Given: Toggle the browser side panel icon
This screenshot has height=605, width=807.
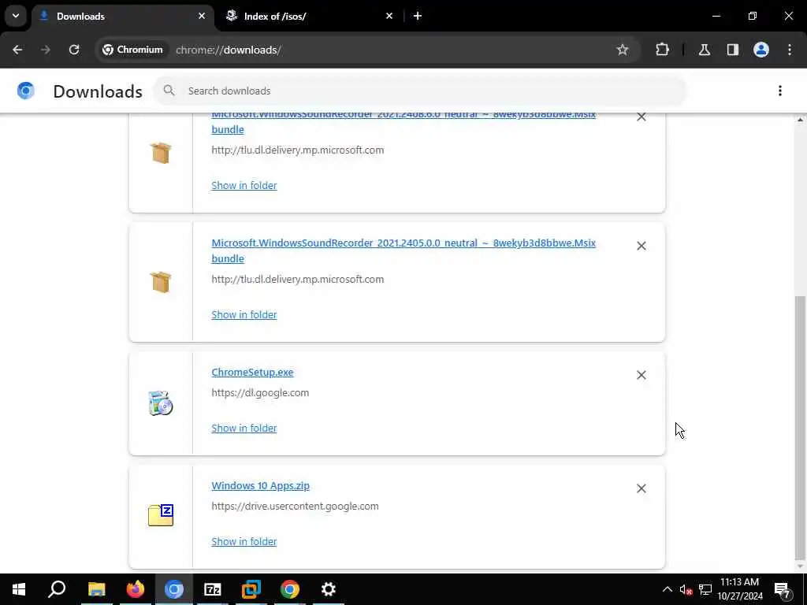Looking at the screenshot, I should tap(733, 50).
